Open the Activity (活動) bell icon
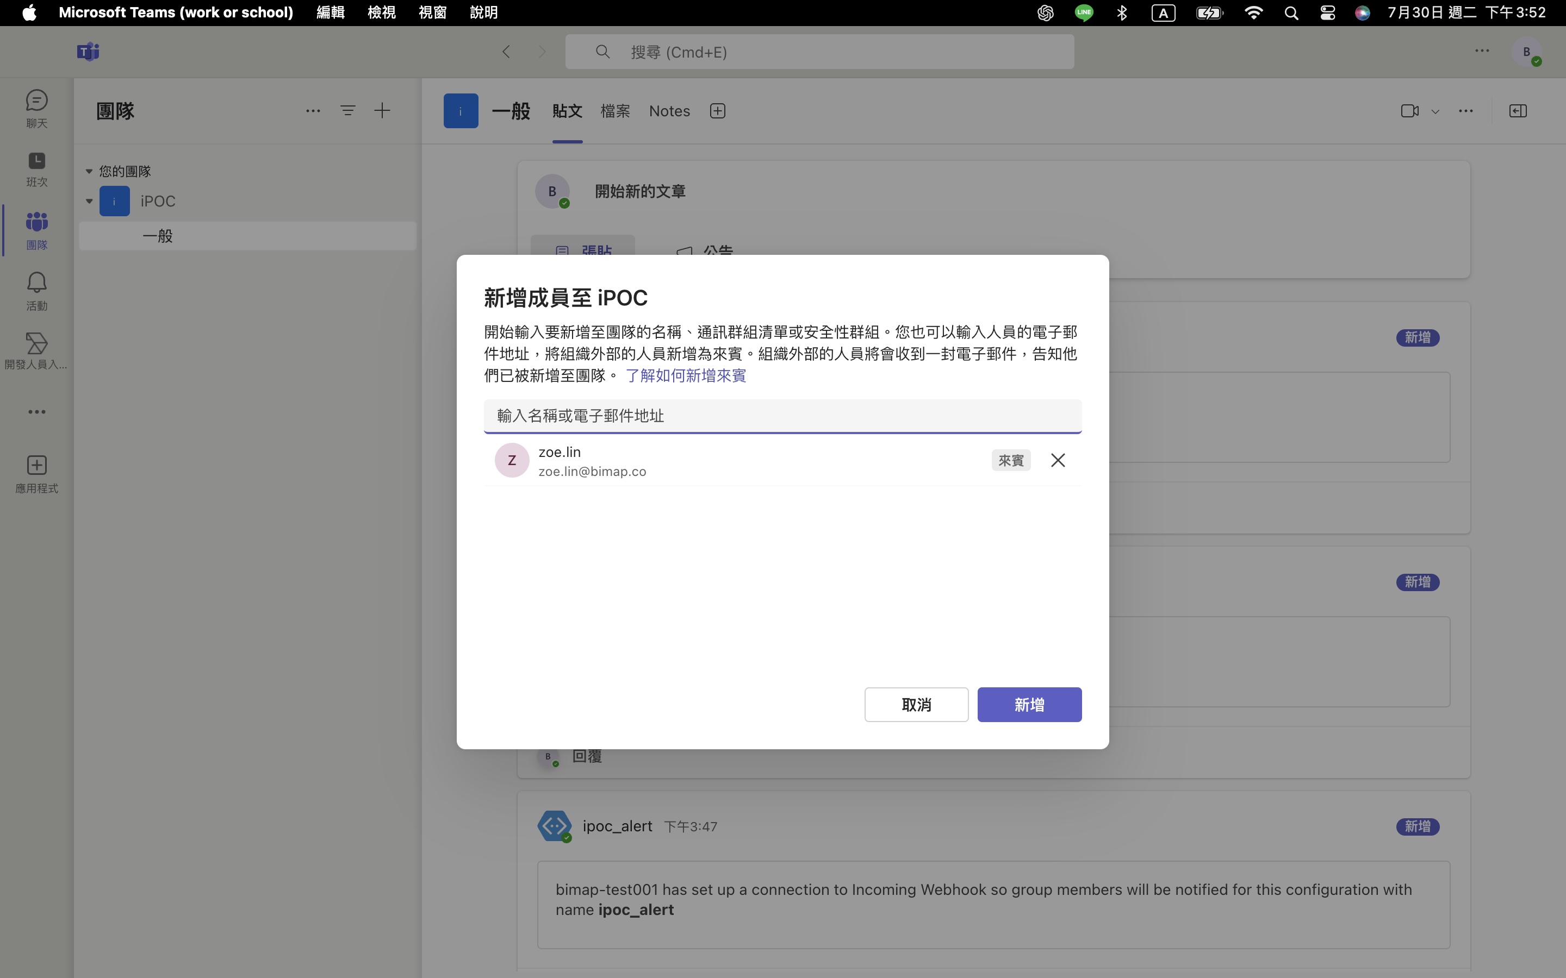Image resolution: width=1566 pixels, height=978 pixels. click(36, 291)
